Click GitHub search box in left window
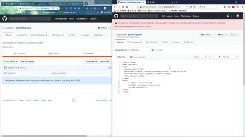This screenshot has height=137, width=245. [30, 19]
